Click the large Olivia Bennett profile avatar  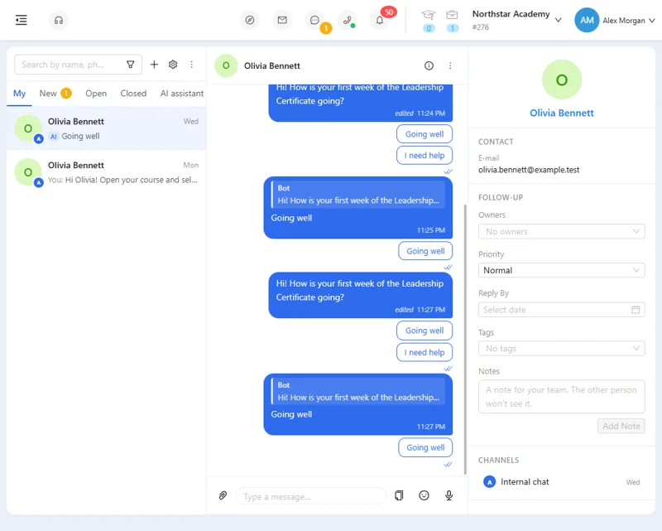click(562, 80)
